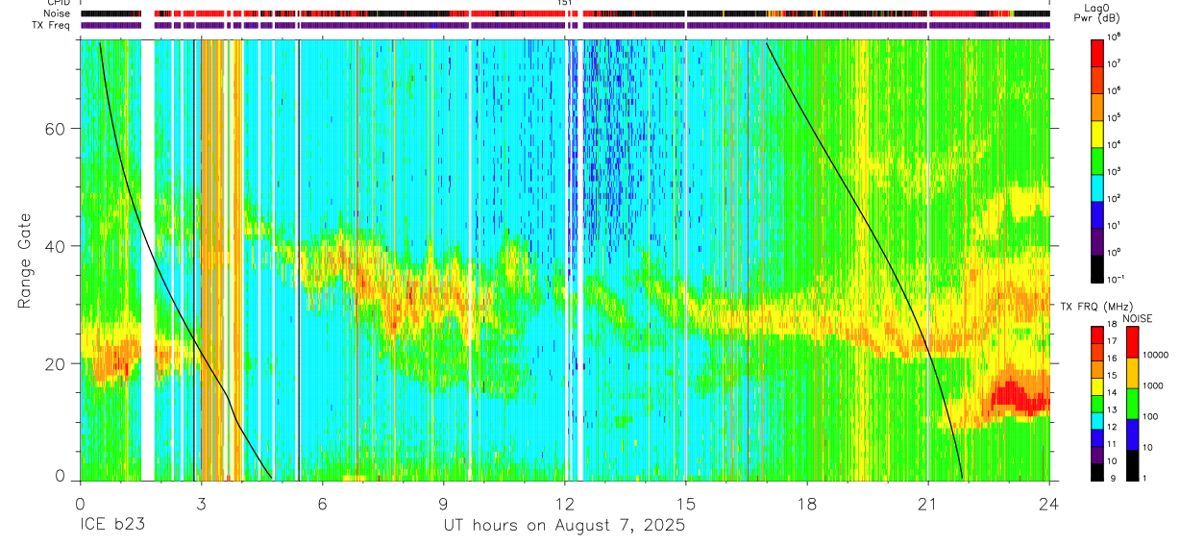The image size is (1180, 545).
Task: Click the 100 tick on NOISE colorbar
Action: (x=1151, y=416)
